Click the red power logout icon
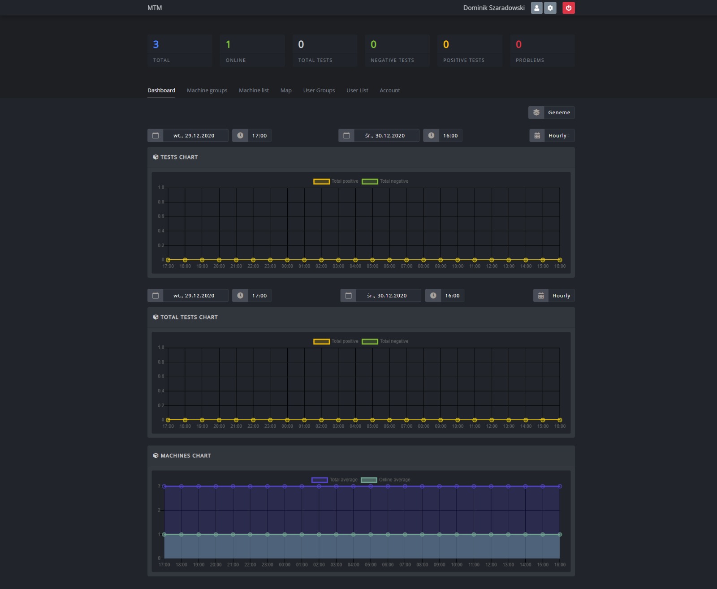717x589 pixels. [568, 8]
